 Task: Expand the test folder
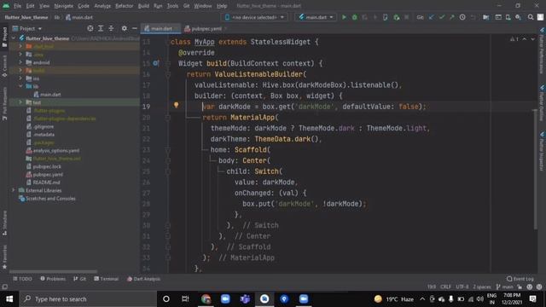20,102
